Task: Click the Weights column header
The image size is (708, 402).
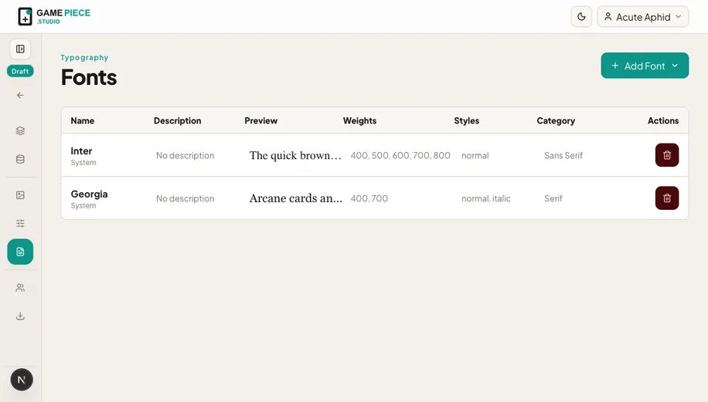Action: [359, 120]
